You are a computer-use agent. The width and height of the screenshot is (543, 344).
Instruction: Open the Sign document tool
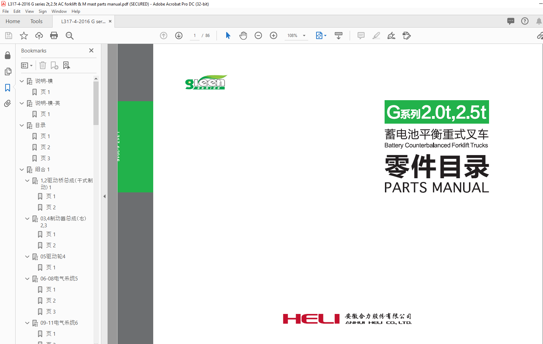[x=392, y=36]
